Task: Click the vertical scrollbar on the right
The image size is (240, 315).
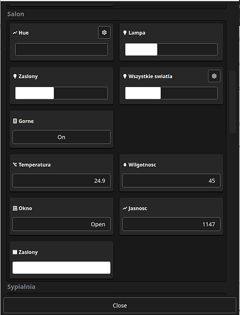Action: pyautogui.click(x=232, y=102)
